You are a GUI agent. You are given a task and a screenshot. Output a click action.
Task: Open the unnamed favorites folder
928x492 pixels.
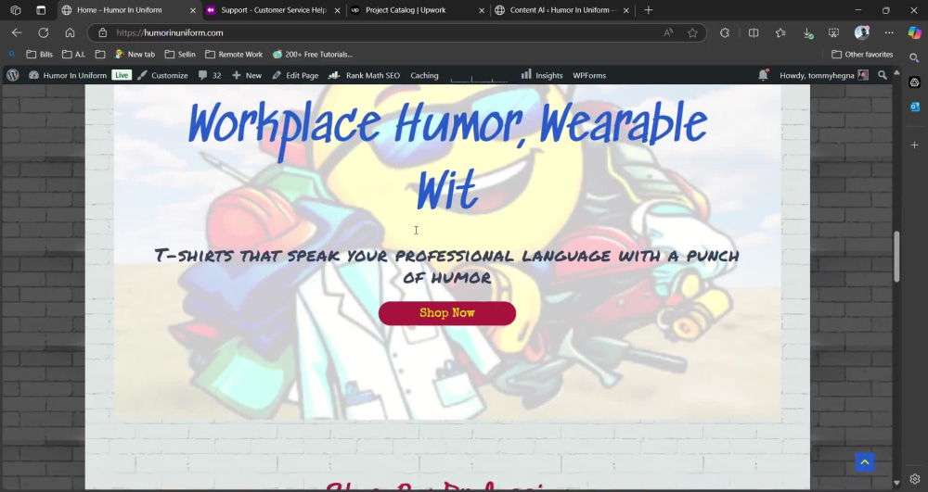(x=100, y=55)
